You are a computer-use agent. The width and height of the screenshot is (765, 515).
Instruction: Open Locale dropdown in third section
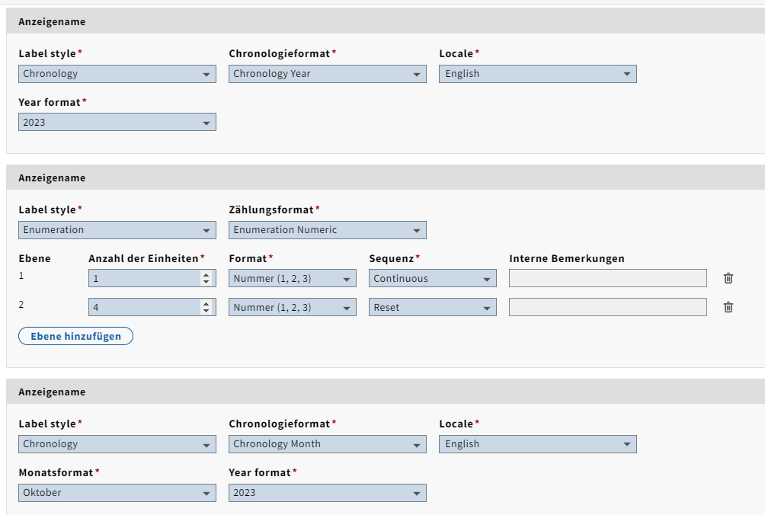click(537, 444)
